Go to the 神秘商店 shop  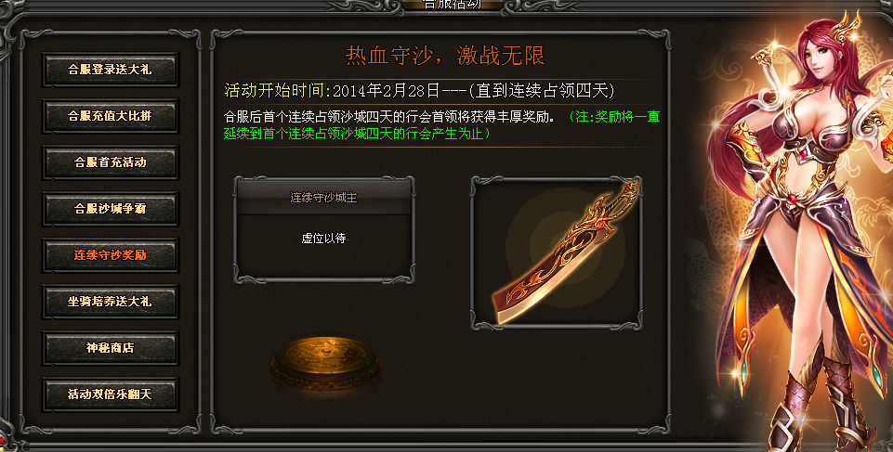coord(110,348)
